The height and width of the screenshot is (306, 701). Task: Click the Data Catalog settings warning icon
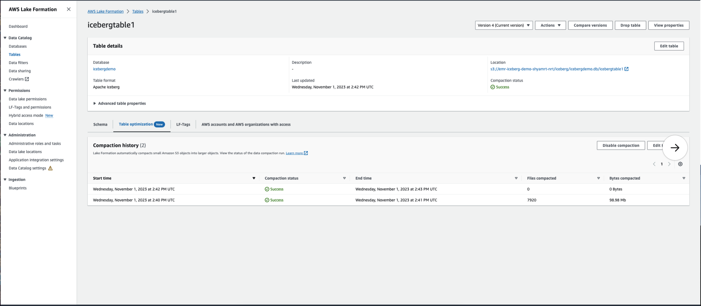pyautogui.click(x=50, y=168)
